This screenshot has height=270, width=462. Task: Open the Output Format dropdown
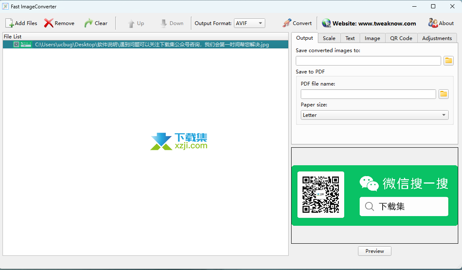click(249, 23)
